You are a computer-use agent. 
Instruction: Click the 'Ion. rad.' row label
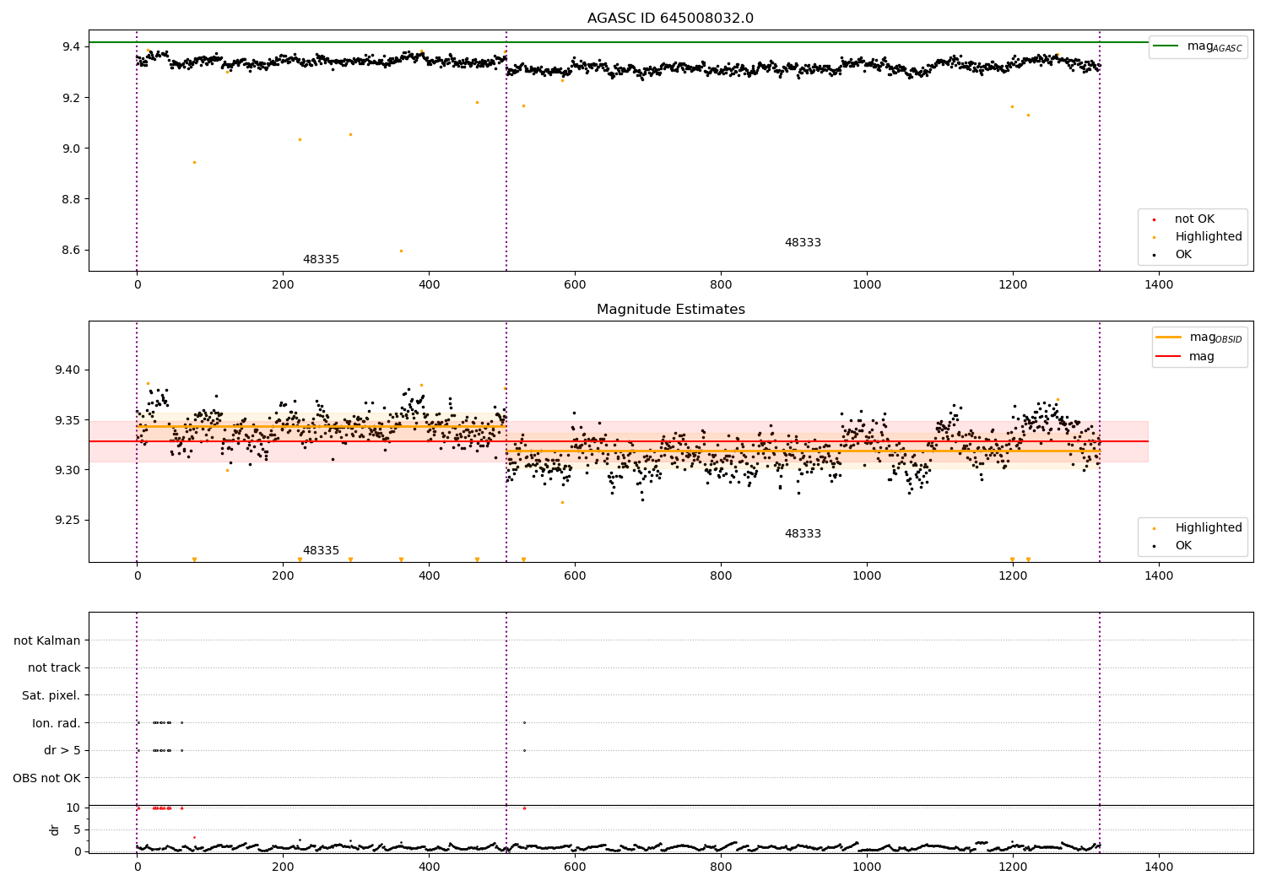(x=57, y=724)
